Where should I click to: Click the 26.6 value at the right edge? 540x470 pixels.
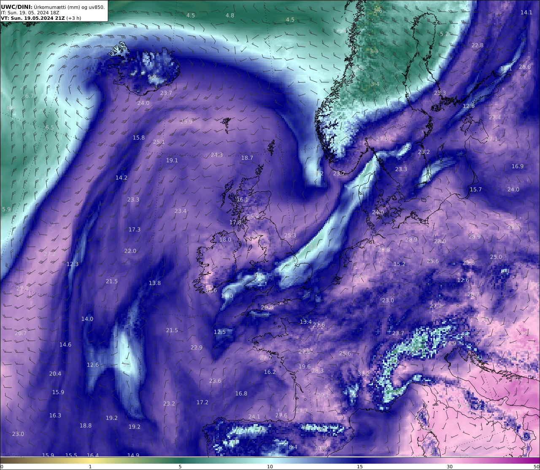[525, 67]
